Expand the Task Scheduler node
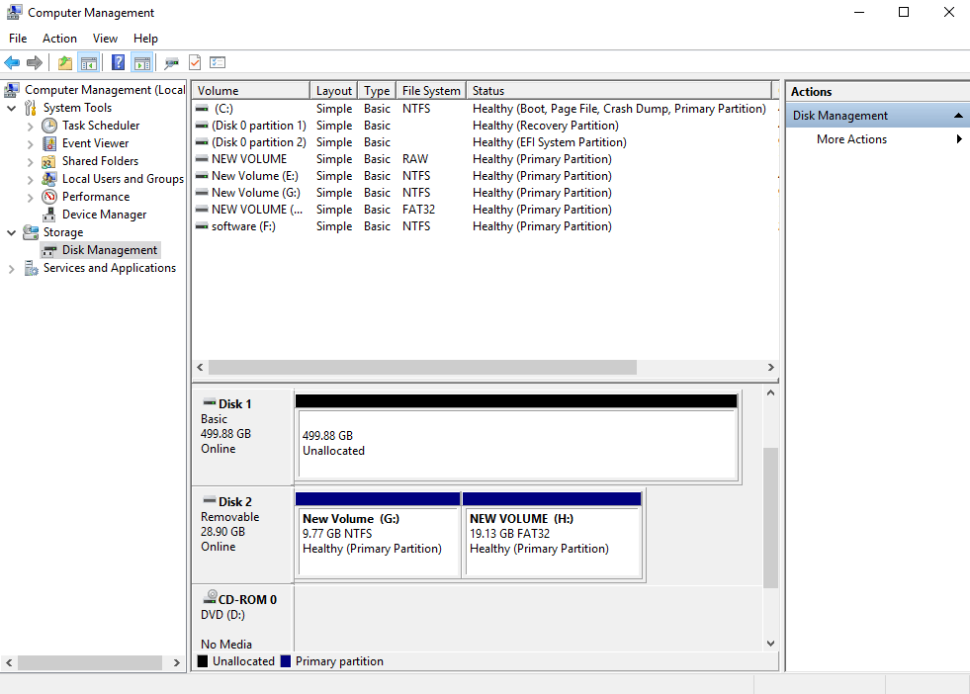The height and width of the screenshot is (694, 970). [30, 127]
